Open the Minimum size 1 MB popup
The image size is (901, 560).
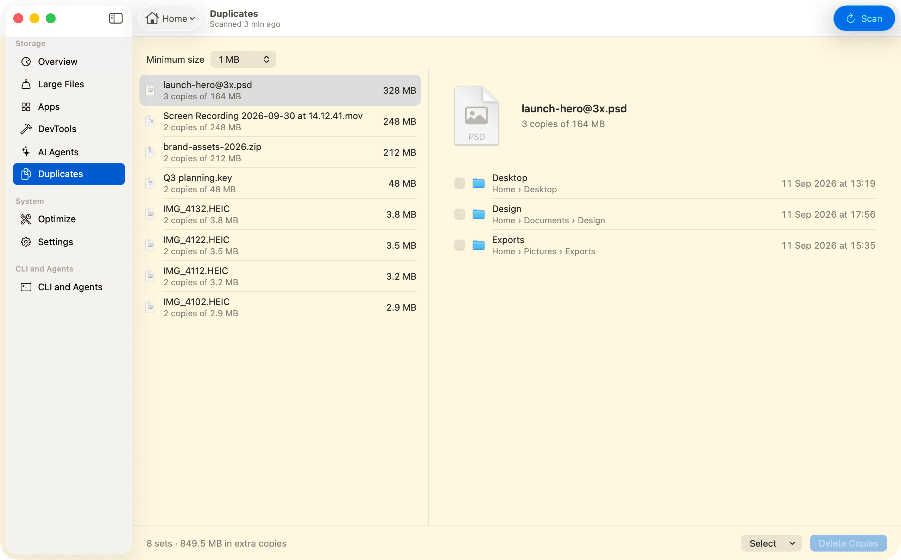coord(243,59)
